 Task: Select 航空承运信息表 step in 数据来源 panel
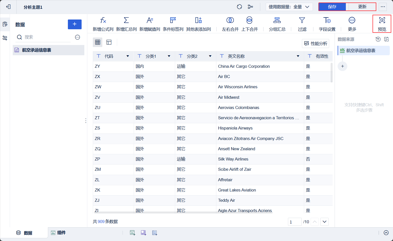coord(364,50)
